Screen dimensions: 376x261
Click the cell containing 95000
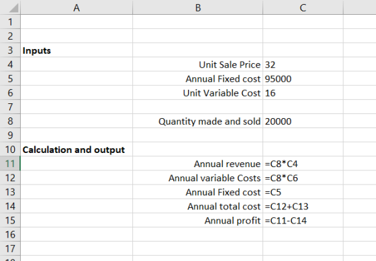[303, 79]
